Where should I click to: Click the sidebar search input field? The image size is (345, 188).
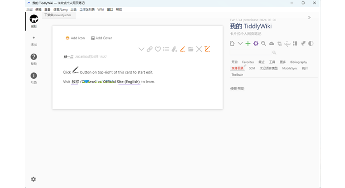coord(251,52)
